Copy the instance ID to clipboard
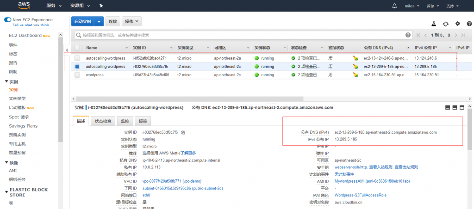Image resolution: width=474 pixels, height=209 pixels. tap(183, 132)
